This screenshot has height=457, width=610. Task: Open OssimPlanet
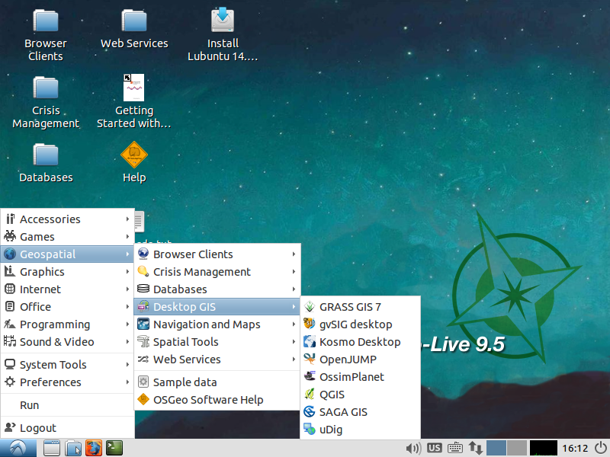coord(360,377)
